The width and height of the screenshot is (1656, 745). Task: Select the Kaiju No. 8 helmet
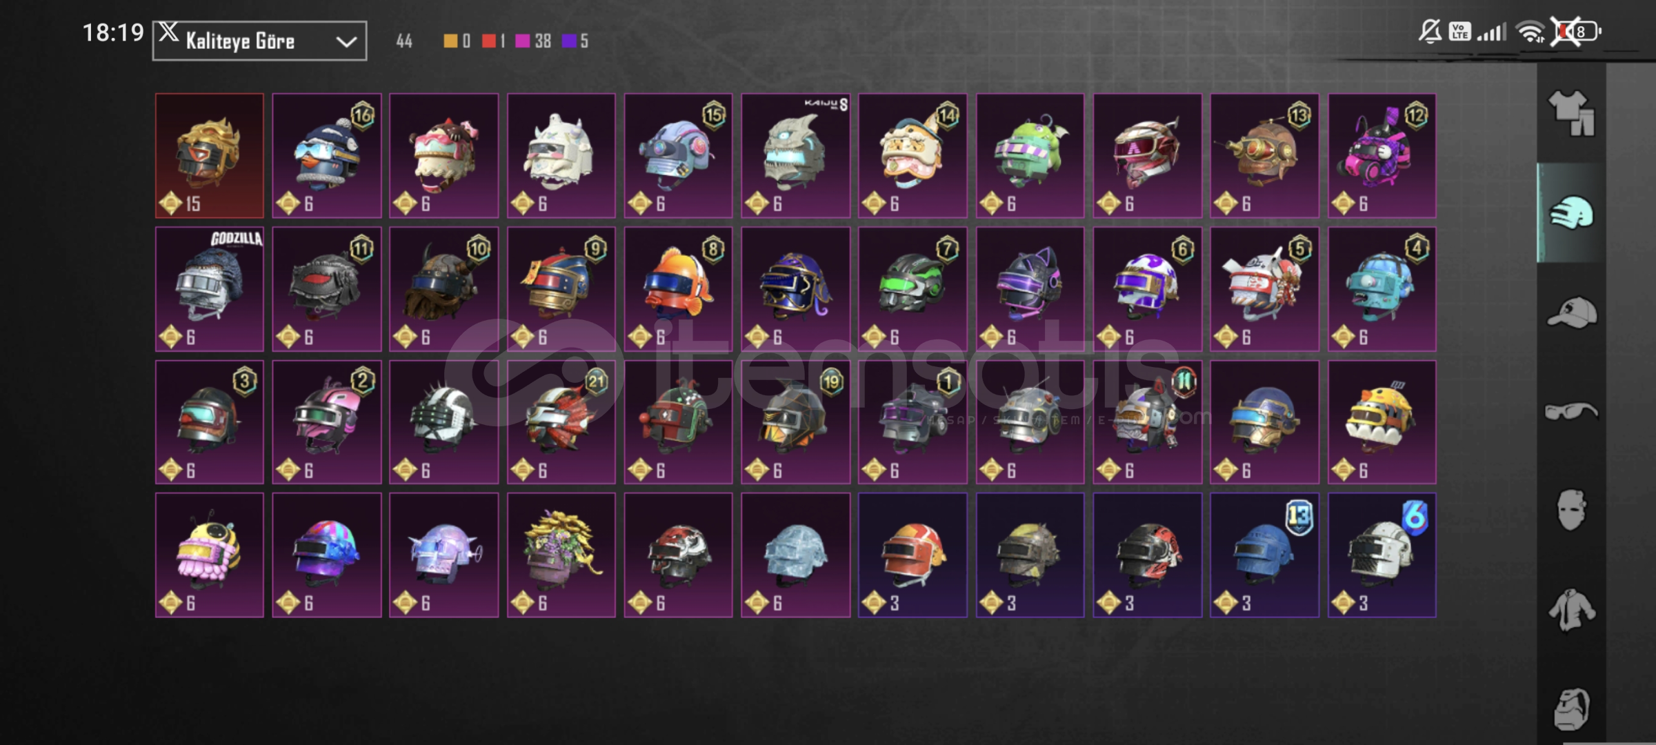pos(795,155)
